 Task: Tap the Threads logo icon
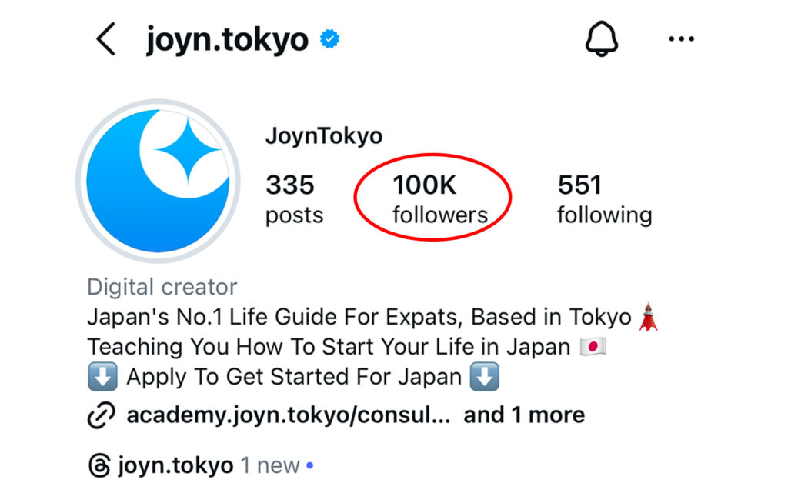[x=99, y=465]
